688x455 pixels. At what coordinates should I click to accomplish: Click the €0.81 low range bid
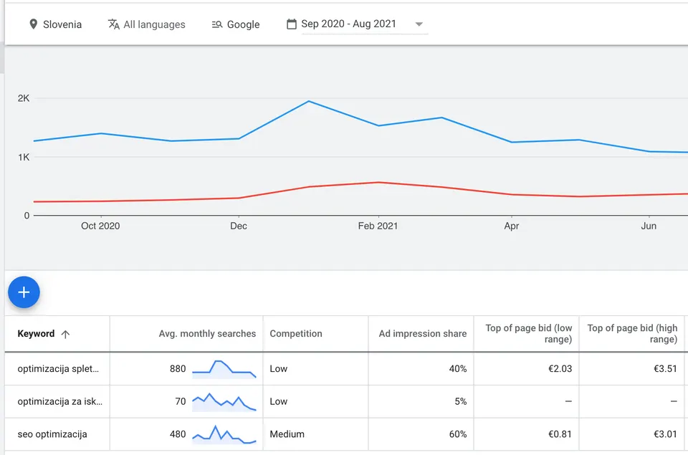coord(560,434)
